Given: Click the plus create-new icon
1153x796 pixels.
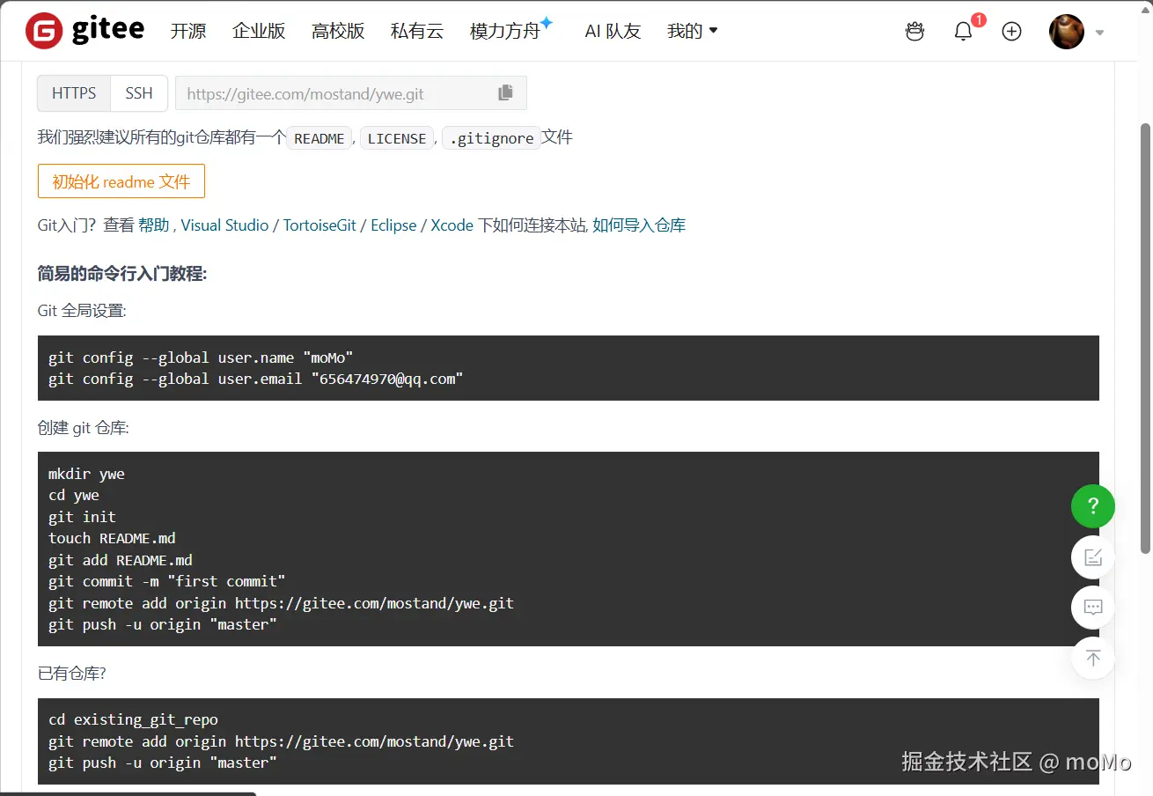Looking at the screenshot, I should (x=1012, y=32).
